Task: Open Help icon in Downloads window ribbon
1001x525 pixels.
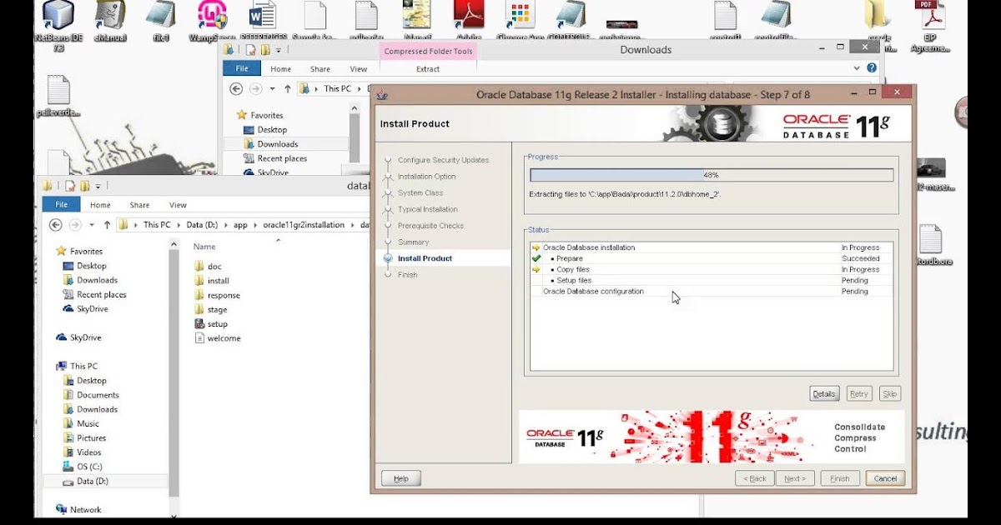Action: tap(872, 68)
